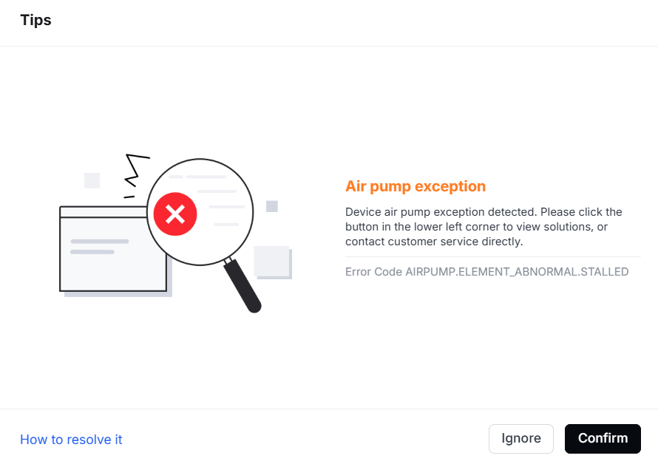Select the AIRPUMP.ELEMENT_ABNORMAL.STALLED code text

click(x=517, y=272)
